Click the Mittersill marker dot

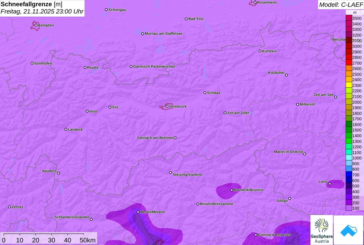[298, 104]
